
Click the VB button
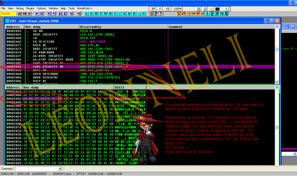(167, 9)
